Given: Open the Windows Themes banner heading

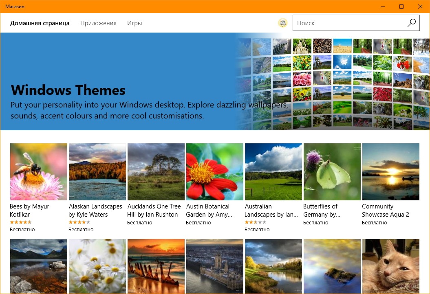Looking at the screenshot, I should pos(68,90).
